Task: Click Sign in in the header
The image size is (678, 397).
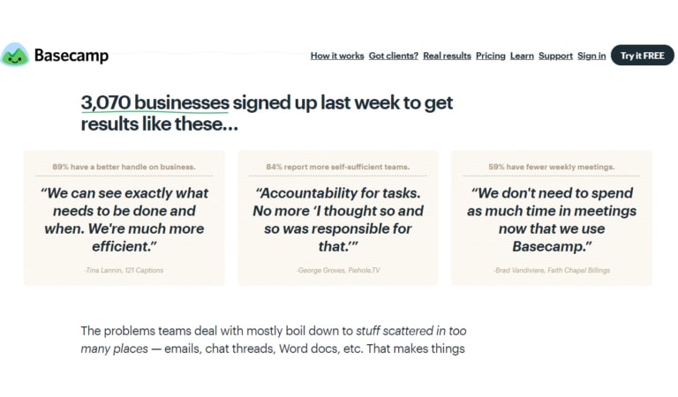Action: 591,56
